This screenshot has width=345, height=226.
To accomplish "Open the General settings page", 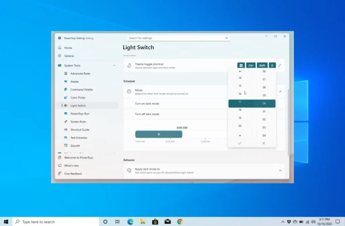I will tap(69, 56).
